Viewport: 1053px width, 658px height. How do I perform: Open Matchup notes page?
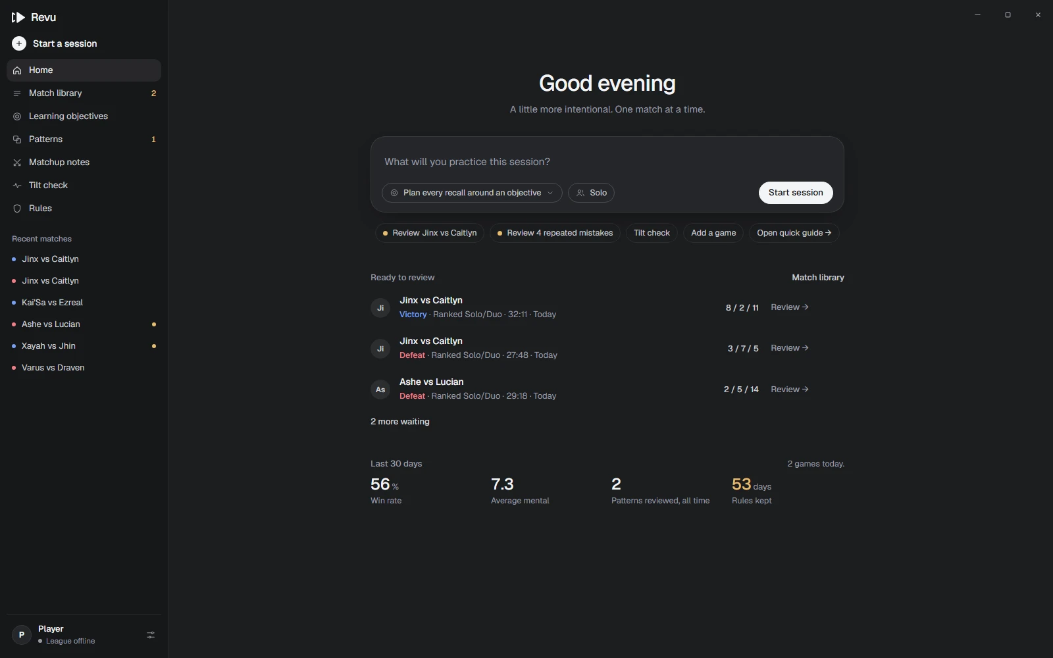pos(84,163)
